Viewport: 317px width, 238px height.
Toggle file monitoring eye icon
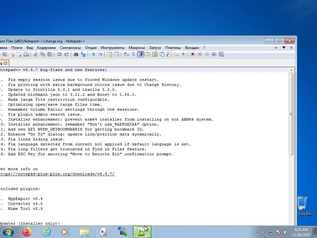tap(183, 54)
